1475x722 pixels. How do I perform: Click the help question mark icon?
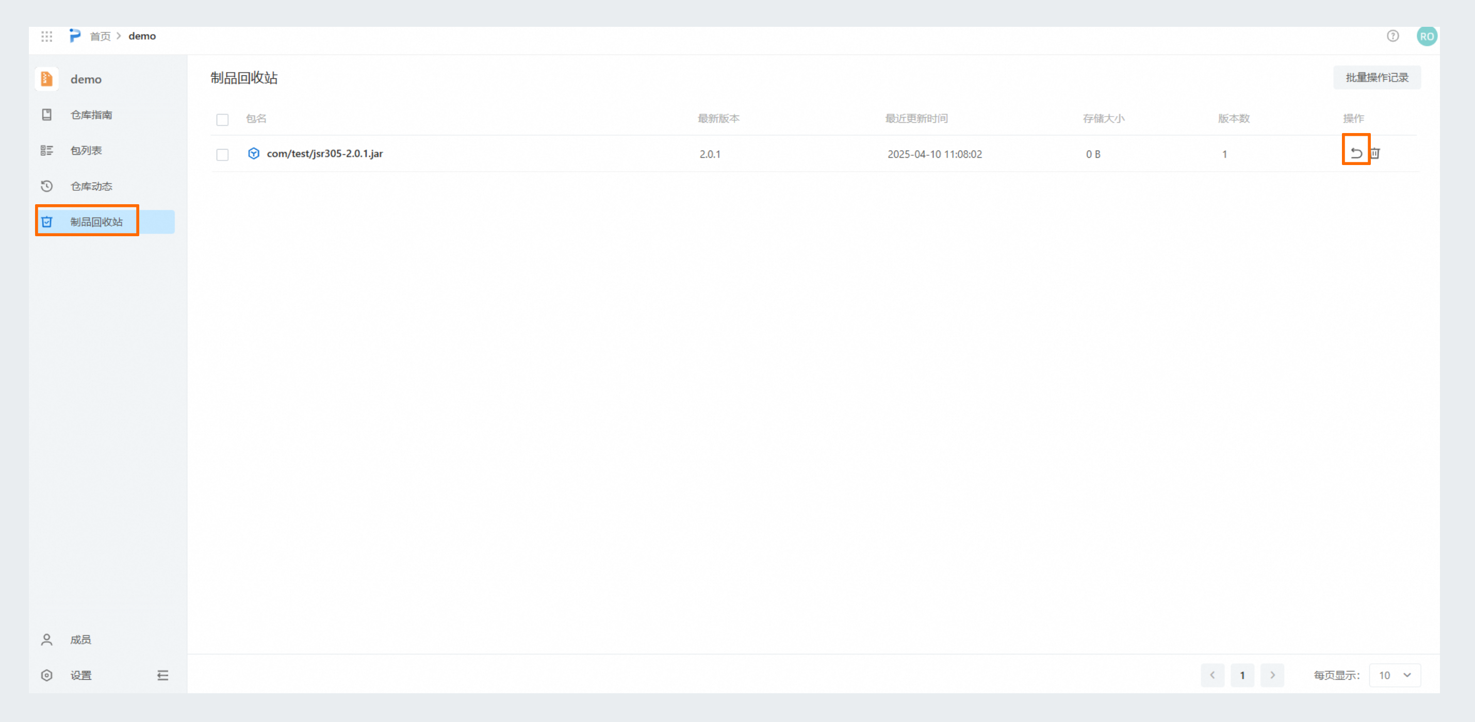1392,36
